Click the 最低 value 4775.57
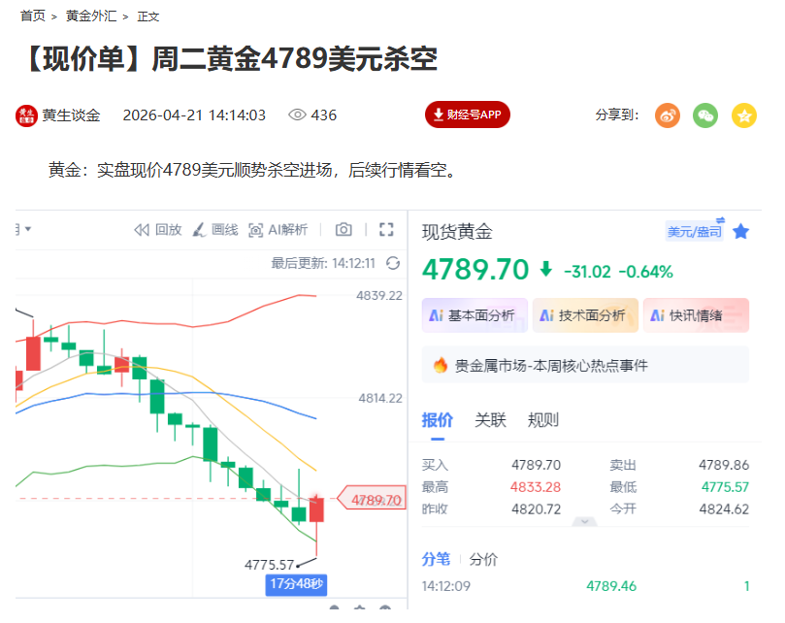The height and width of the screenshot is (623, 785). coord(725,487)
